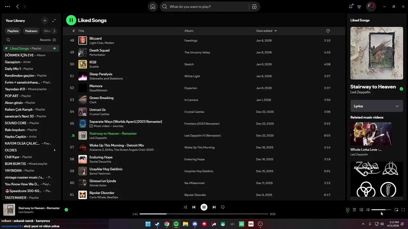Search in Your Library magnifier
The width and height of the screenshot is (408, 229).
[8, 40]
